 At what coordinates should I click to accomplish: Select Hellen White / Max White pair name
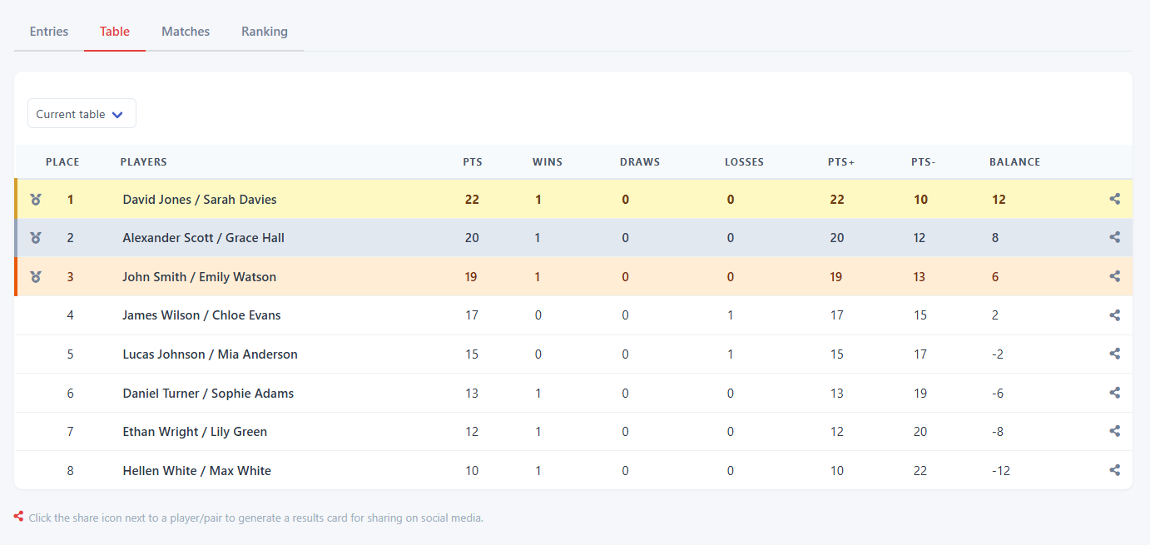197,471
